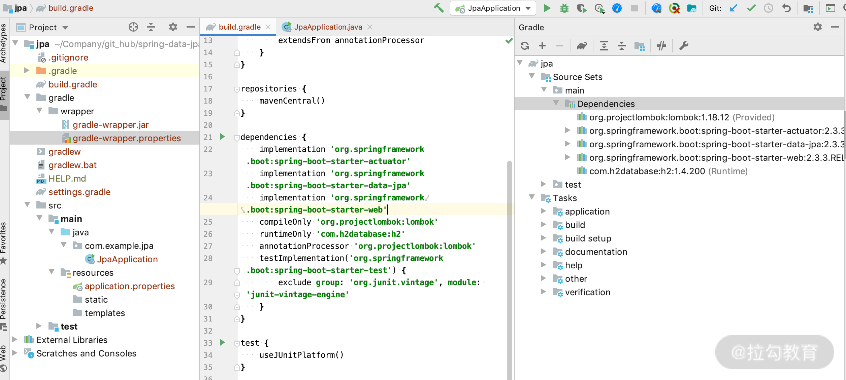The width and height of the screenshot is (846, 380).
Task: Expand the verification tasks group
Action: (543, 292)
